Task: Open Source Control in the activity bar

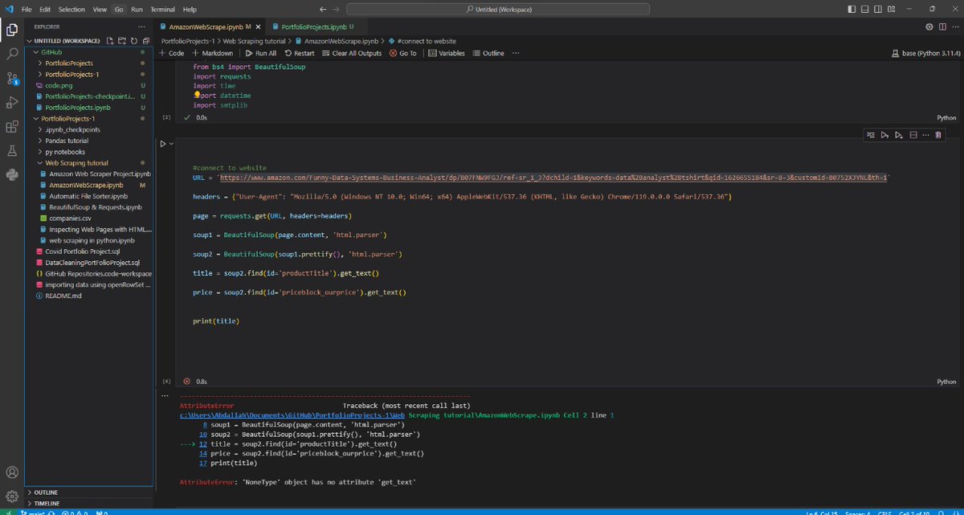Action: (11, 77)
